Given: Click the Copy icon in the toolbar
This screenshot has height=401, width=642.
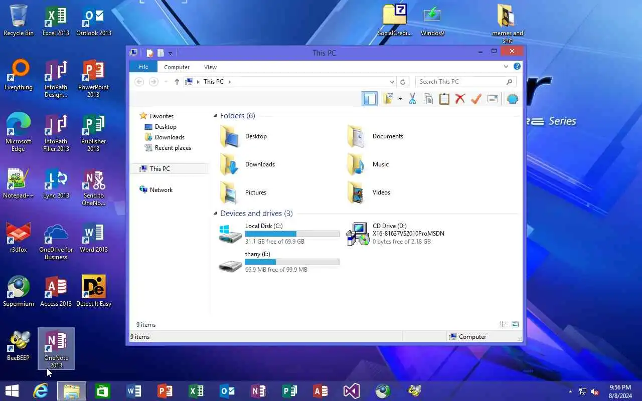Looking at the screenshot, I should 428,99.
